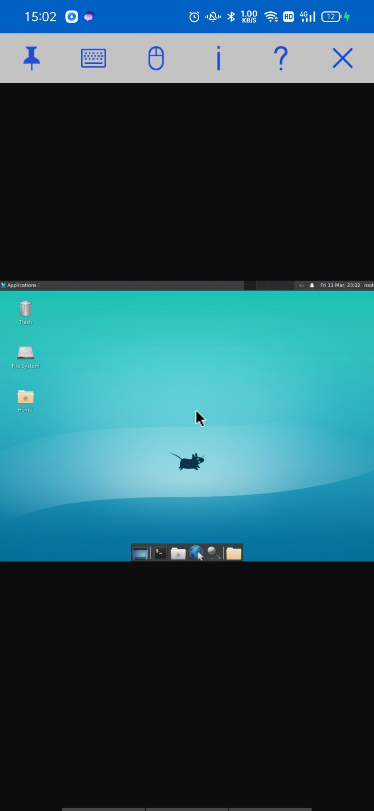The height and width of the screenshot is (811, 374).
Task: Open the root user menu in panel
Action: click(x=369, y=286)
